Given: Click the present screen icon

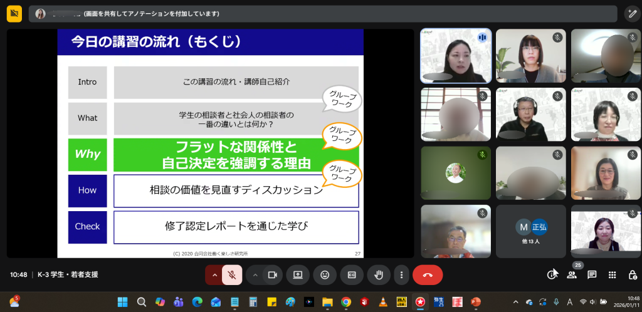Looking at the screenshot, I should (298, 274).
